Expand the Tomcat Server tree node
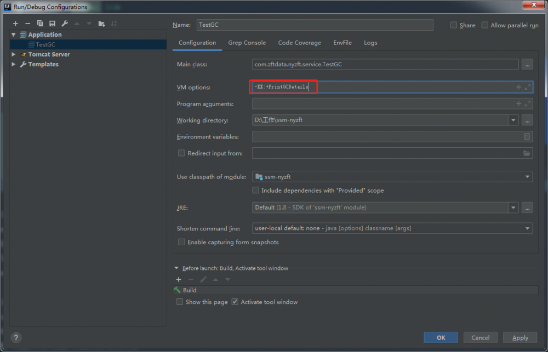The height and width of the screenshot is (352, 548). pyautogui.click(x=14, y=54)
